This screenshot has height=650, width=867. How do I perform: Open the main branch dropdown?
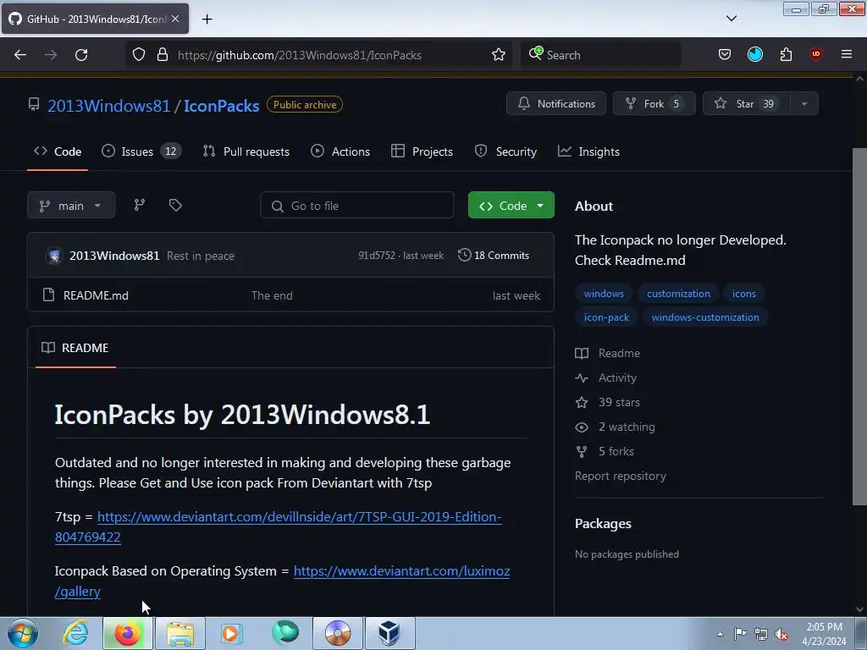click(71, 206)
